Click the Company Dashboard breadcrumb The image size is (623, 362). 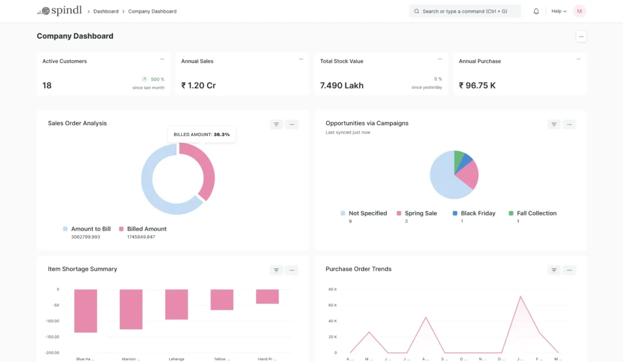click(151, 11)
